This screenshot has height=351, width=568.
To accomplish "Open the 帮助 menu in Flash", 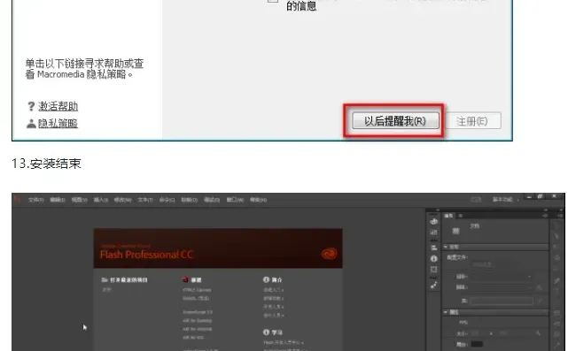I will point(258,200).
